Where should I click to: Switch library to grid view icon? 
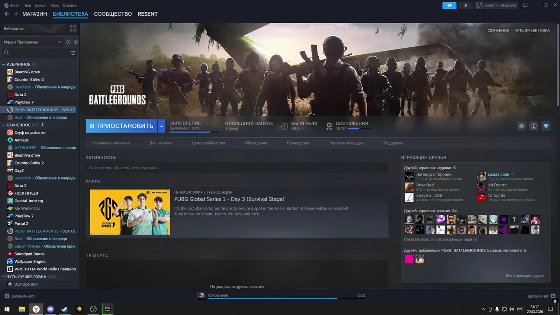(73, 28)
